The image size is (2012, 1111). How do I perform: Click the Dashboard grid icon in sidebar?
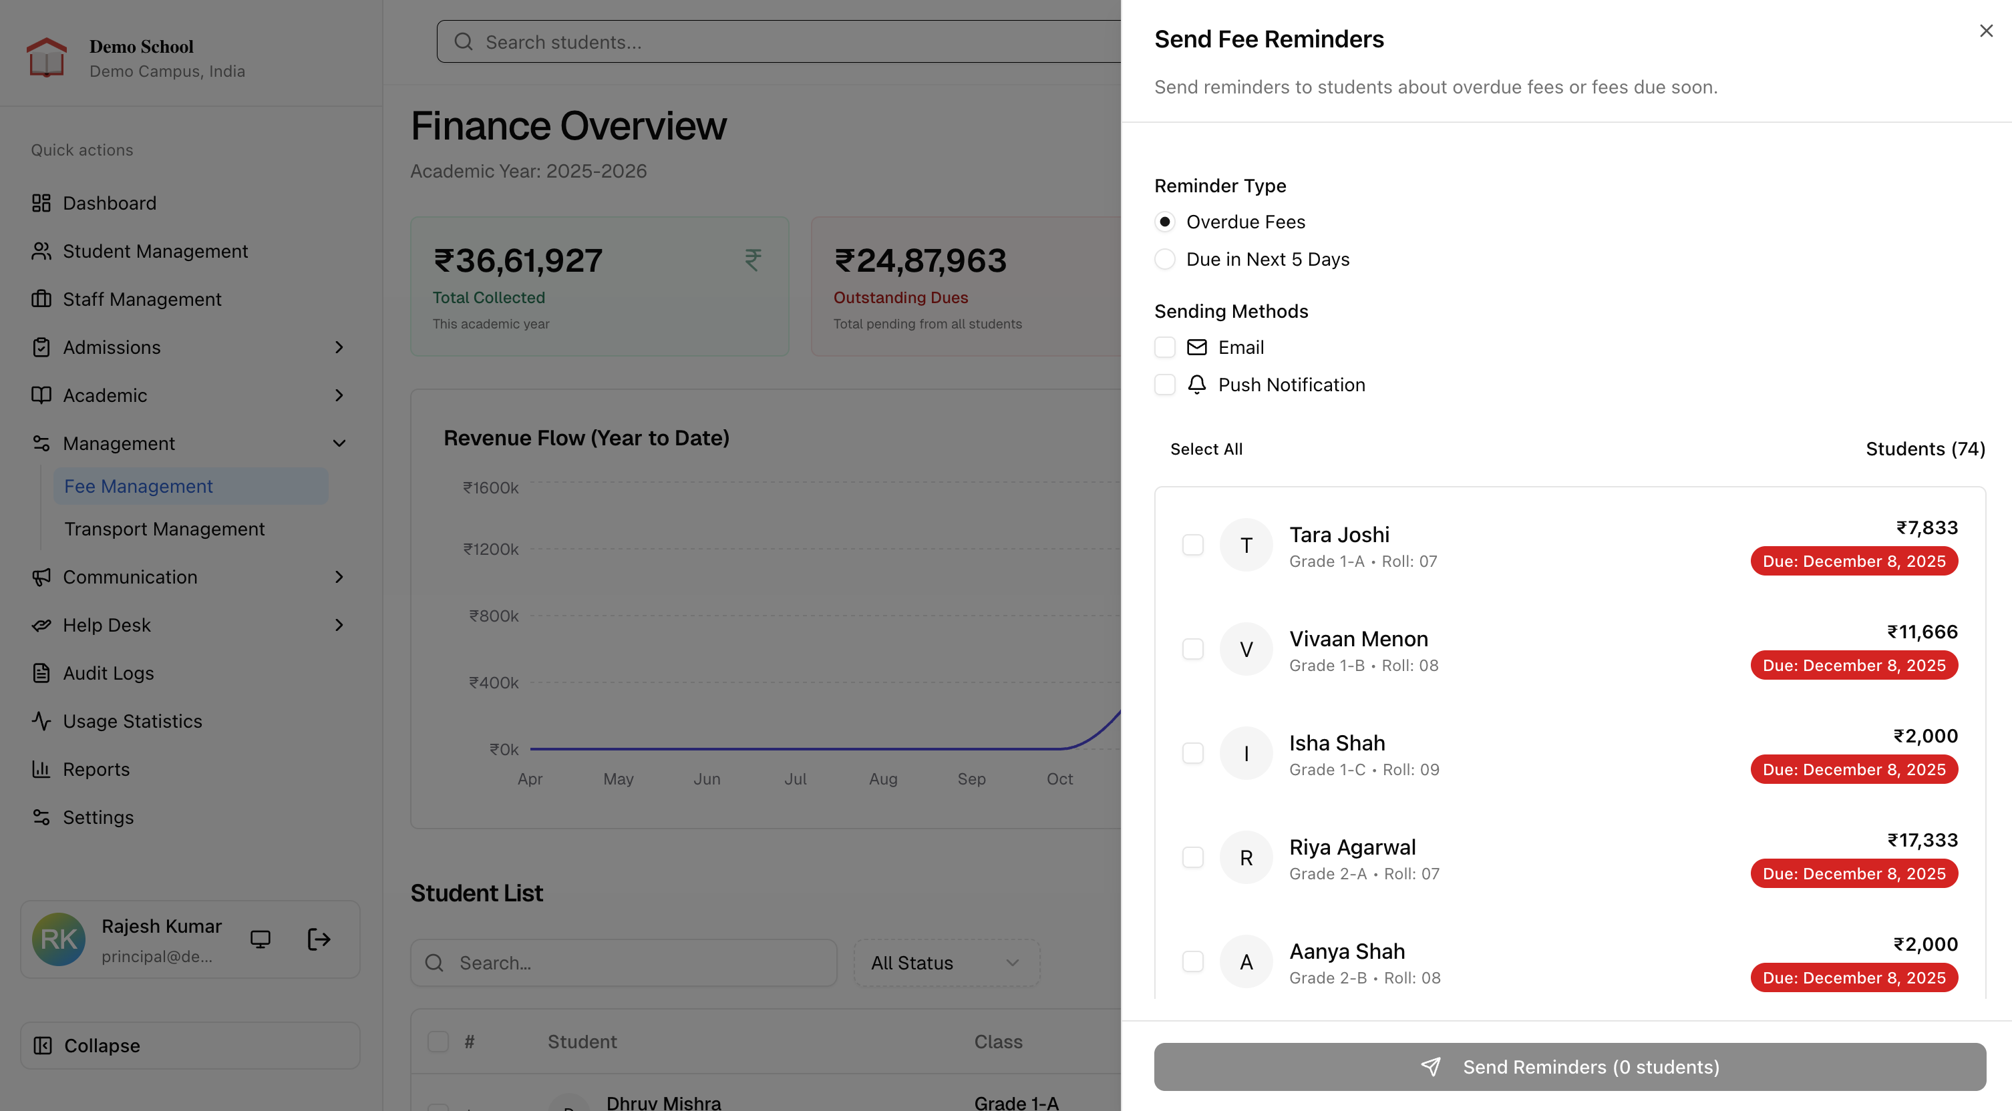point(41,203)
